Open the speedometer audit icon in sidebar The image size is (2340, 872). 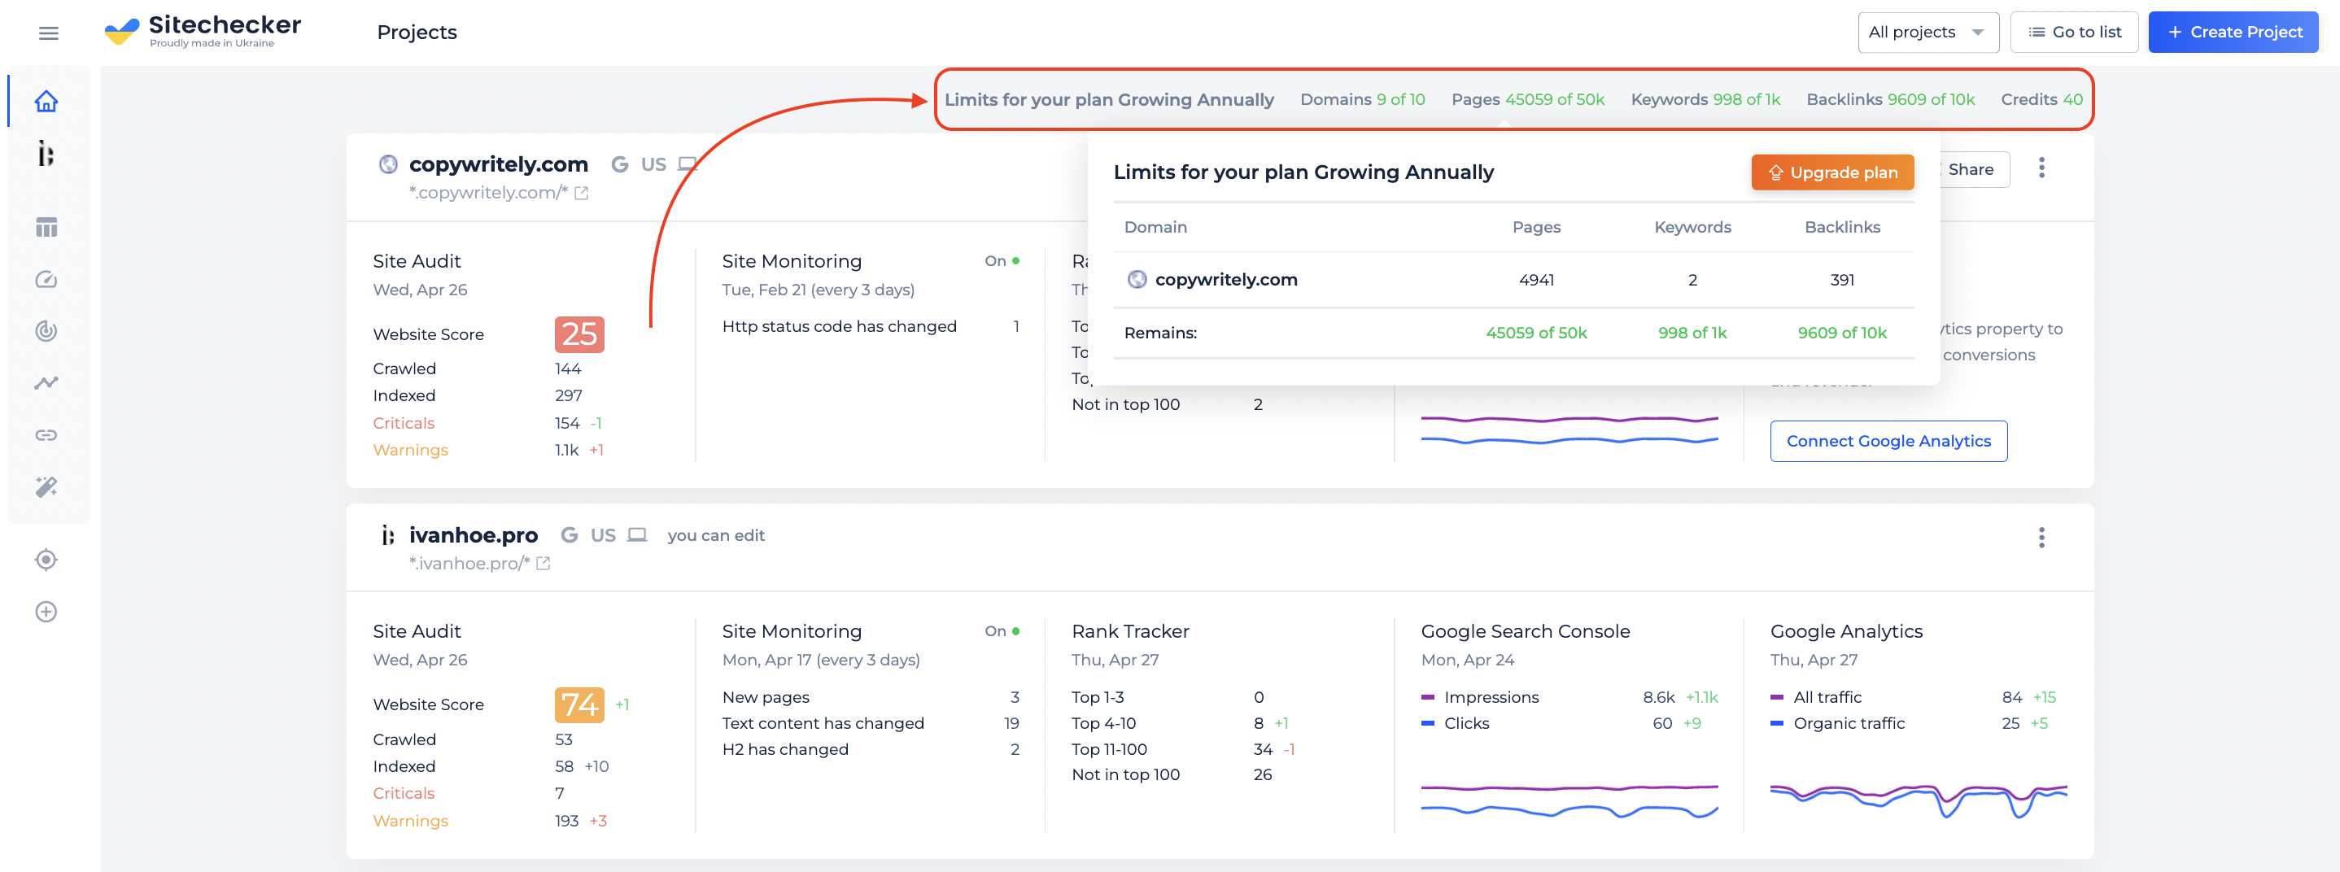point(46,280)
